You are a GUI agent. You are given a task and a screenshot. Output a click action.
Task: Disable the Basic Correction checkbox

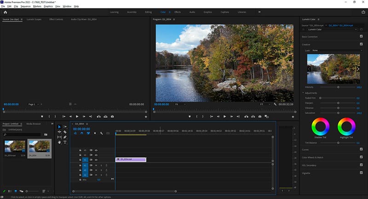[361, 36]
